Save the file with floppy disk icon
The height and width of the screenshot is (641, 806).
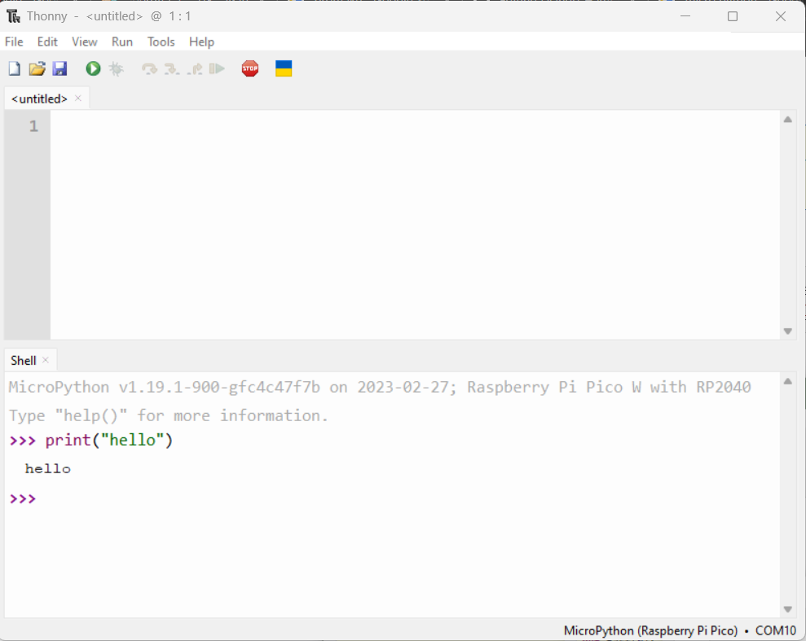pyautogui.click(x=59, y=68)
